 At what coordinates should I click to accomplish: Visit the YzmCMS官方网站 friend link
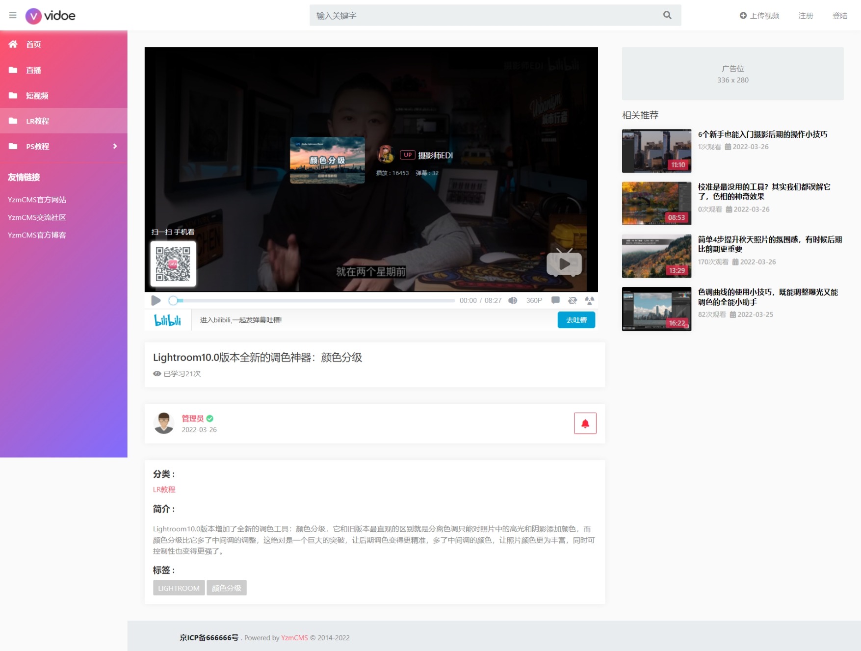pos(37,200)
